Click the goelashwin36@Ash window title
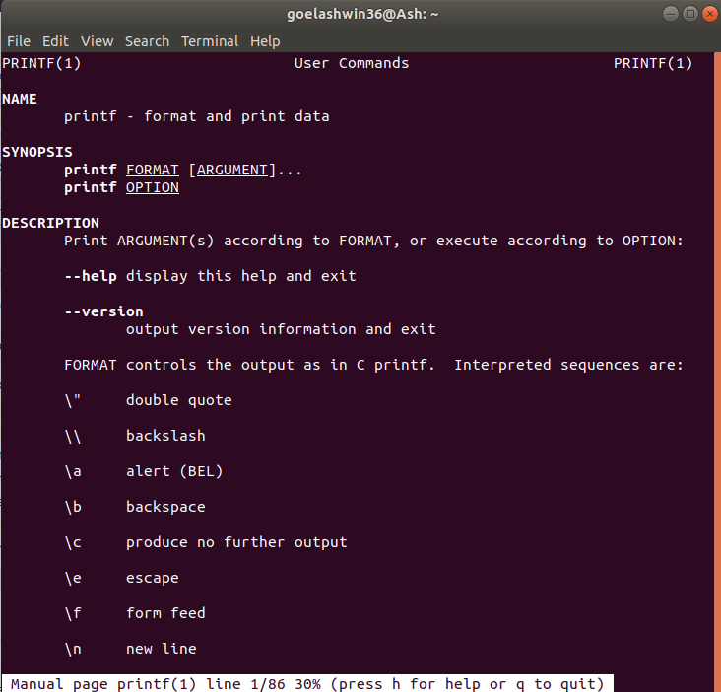Screen dimensions: 721x692 [360, 15]
